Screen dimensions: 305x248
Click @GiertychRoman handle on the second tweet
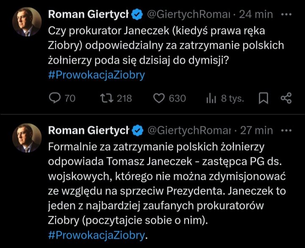coord(189,131)
